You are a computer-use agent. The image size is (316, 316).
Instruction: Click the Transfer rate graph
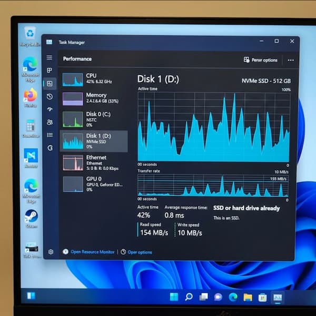click(213, 185)
